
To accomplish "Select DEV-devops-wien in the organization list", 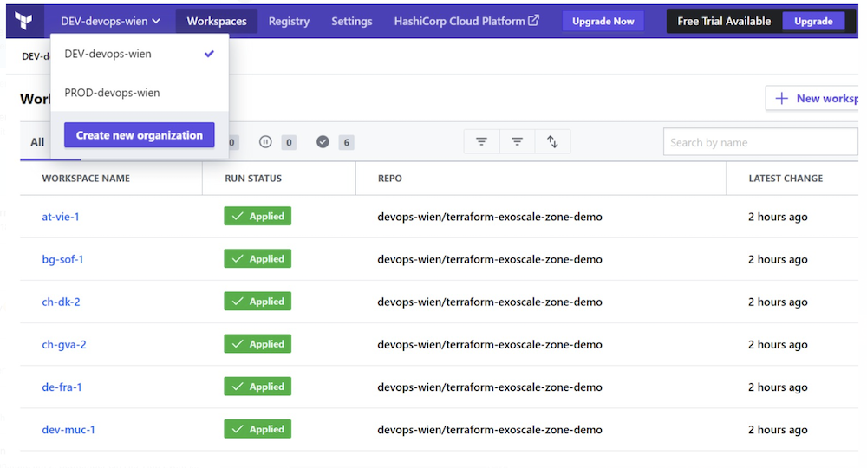I will tap(140, 54).
